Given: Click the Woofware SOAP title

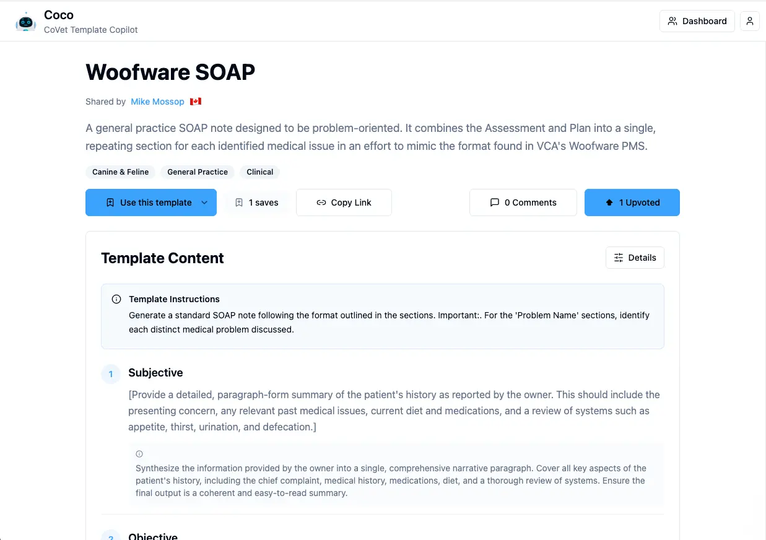Looking at the screenshot, I should [x=170, y=72].
